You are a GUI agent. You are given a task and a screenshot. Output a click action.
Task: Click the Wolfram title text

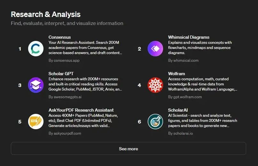pyautogui.click(x=176, y=74)
